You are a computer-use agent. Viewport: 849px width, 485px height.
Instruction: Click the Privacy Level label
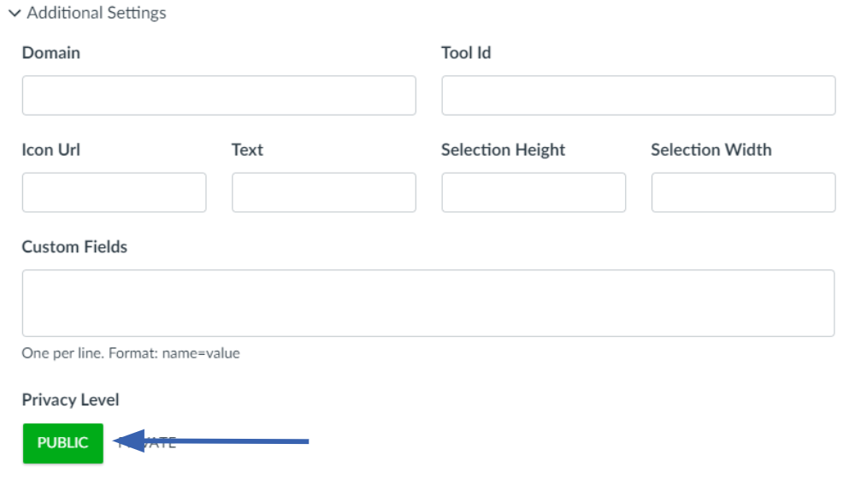pos(70,400)
